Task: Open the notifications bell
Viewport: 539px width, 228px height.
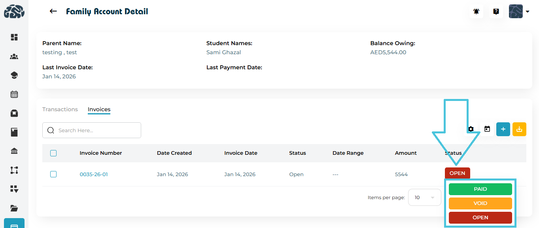Action: (x=476, y=11)
